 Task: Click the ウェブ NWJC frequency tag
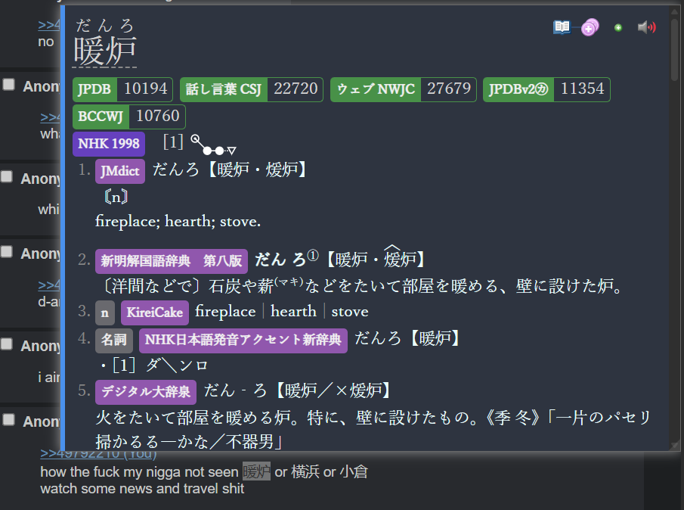click(x=404, y=89)
